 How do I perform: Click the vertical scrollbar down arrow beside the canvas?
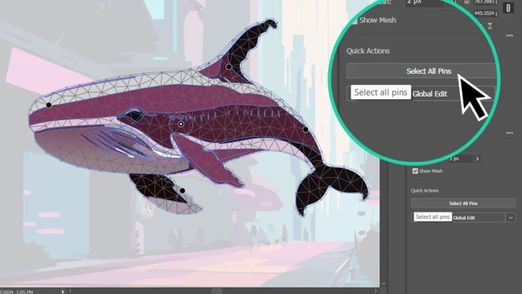(x=383, y=283)
